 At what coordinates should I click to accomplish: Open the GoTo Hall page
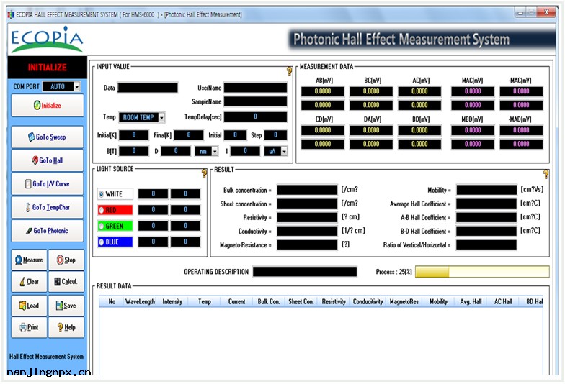[47, 160]
